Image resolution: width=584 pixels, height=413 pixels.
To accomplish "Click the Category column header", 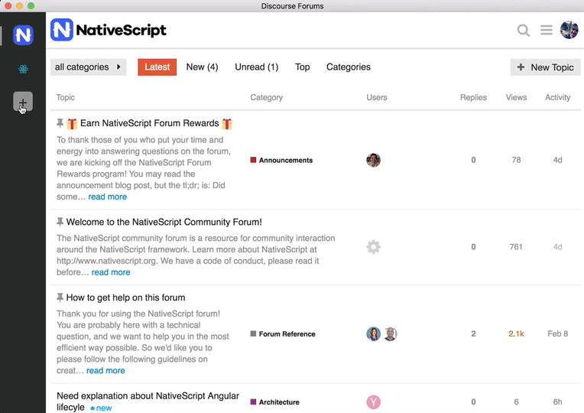I will 266,97.
